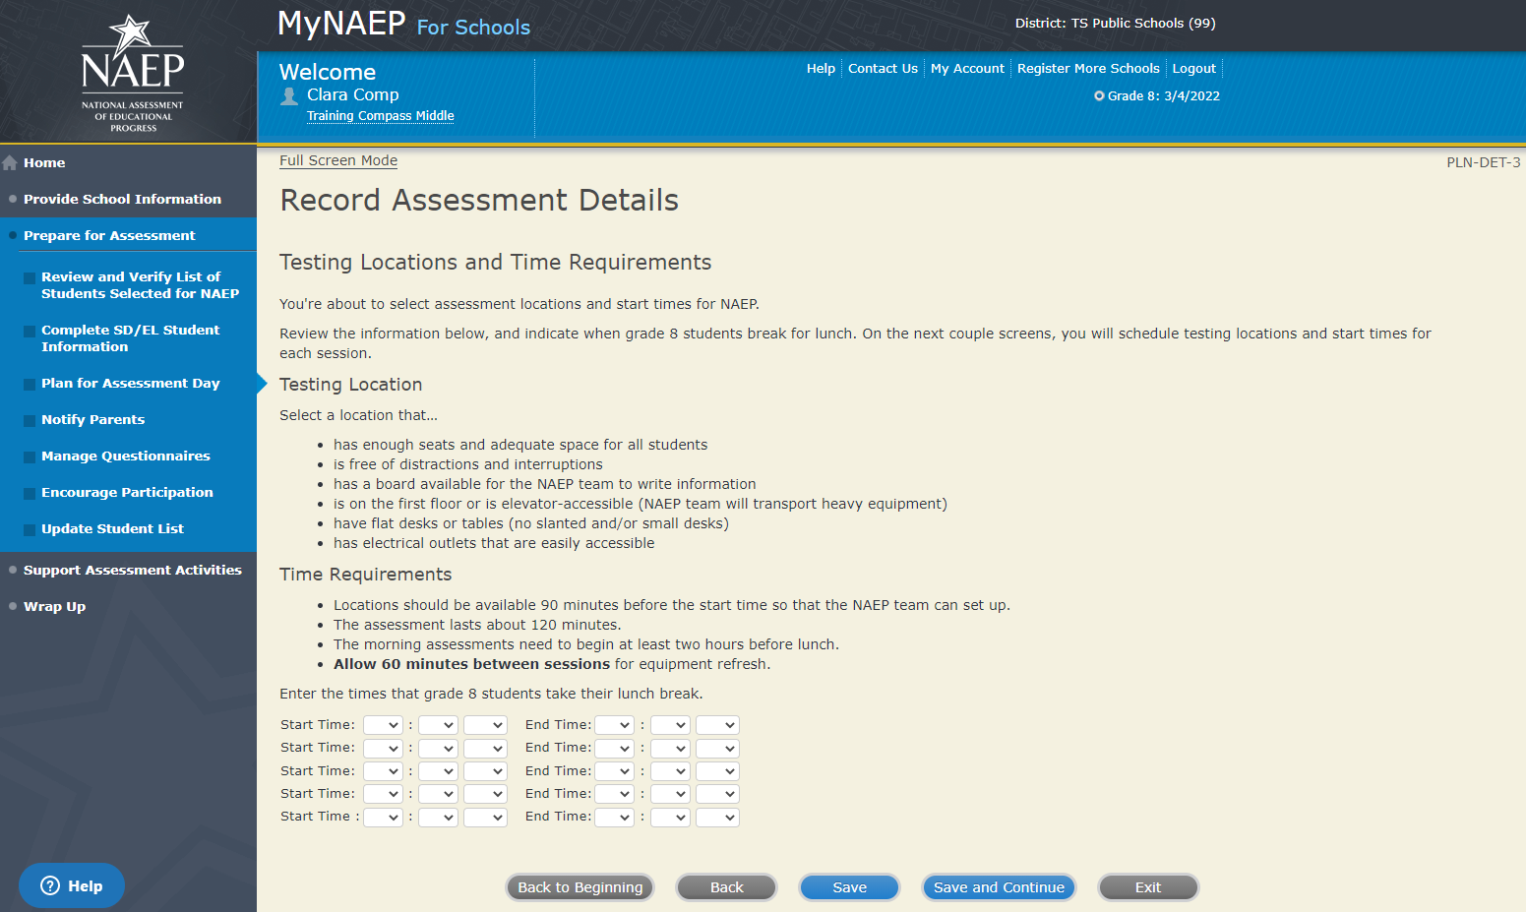Open the Training Compass Middle school link
Image resolution: width=1526 pixels, height=912 pixels.
[x=380, y=116]
